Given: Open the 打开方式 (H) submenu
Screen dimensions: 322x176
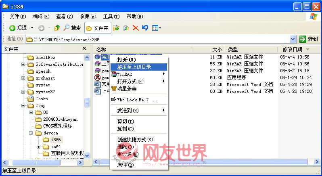Looking at the screenshot, I should click(139, 82).
